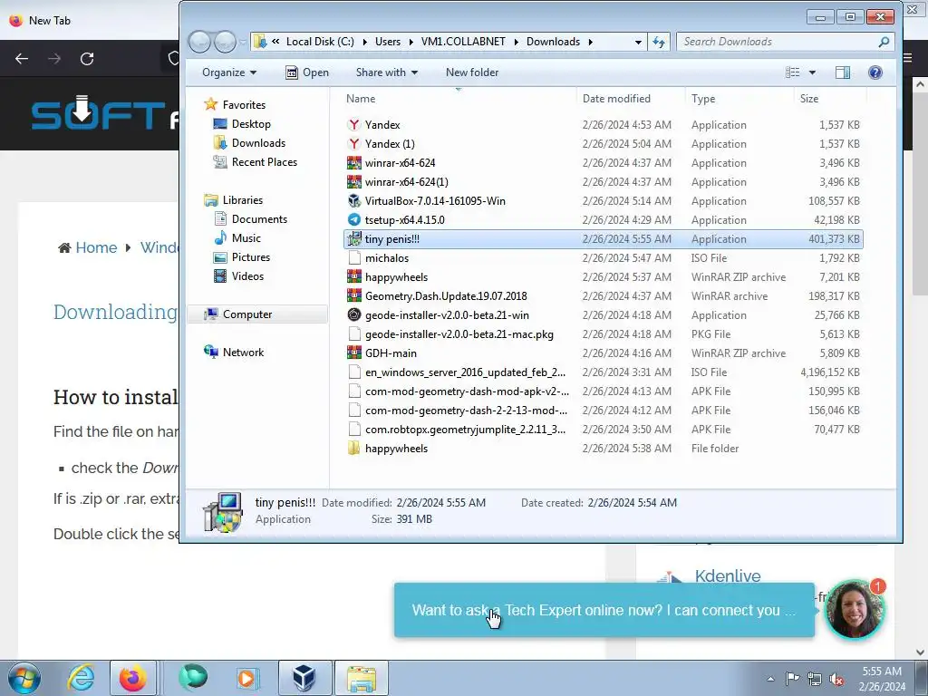The height and width of the screenshot is (696, 928).
Task: Go back in Explorer history
Action: pyautogui.click(x=200, y=42)
